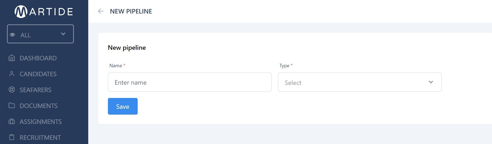Focus the Enter name input field
Screen dimensions: 492x144
point(190,82)
